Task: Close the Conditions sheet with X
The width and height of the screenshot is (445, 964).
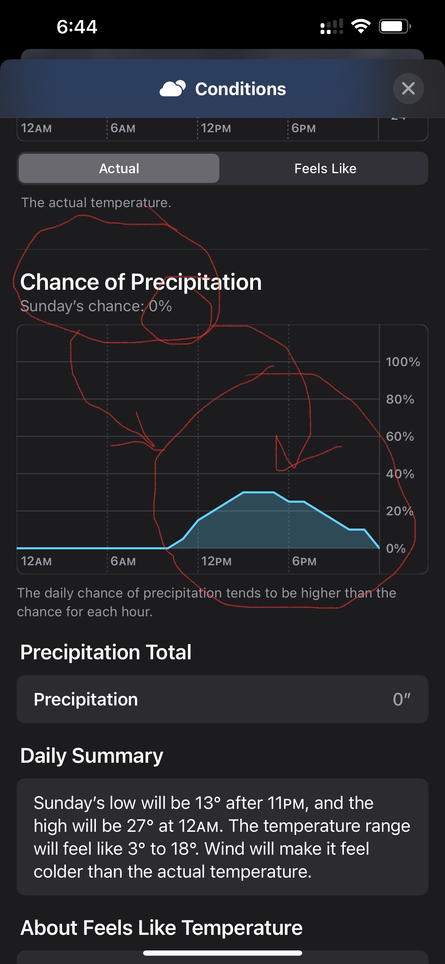Action: [408, 89]
